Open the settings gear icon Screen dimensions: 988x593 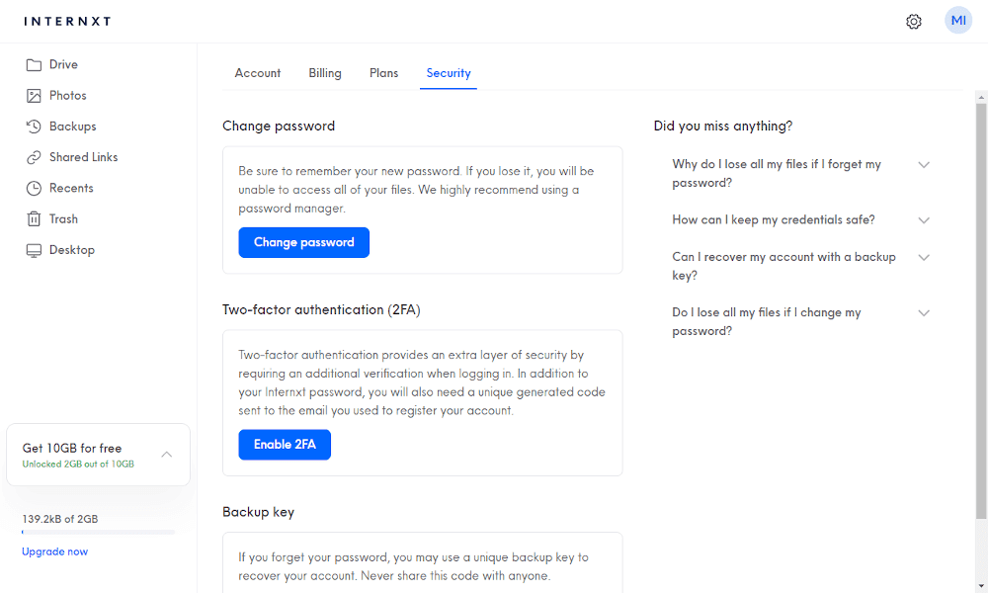click(x=914, y=21)
